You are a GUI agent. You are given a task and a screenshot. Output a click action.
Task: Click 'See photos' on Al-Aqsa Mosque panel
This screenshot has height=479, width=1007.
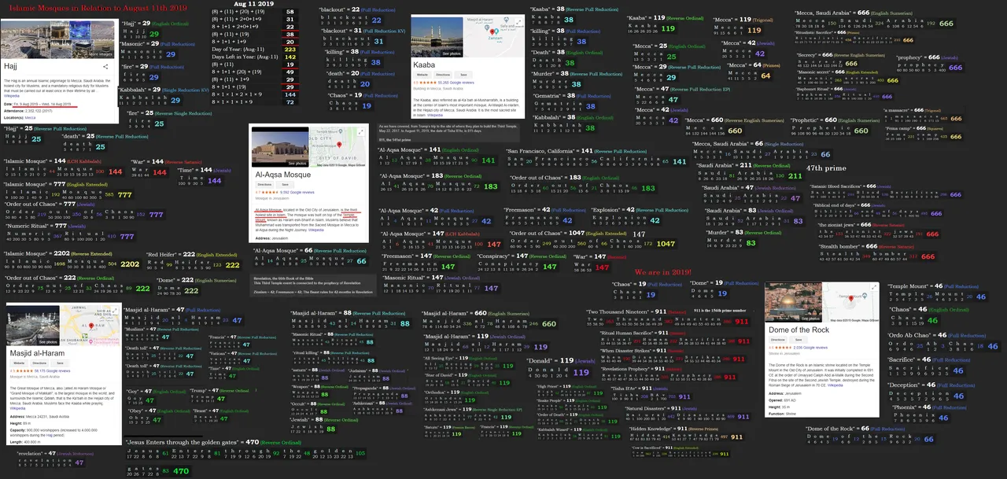tap(297, 164)
